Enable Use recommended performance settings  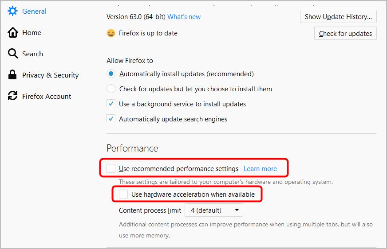coord(111,168)
